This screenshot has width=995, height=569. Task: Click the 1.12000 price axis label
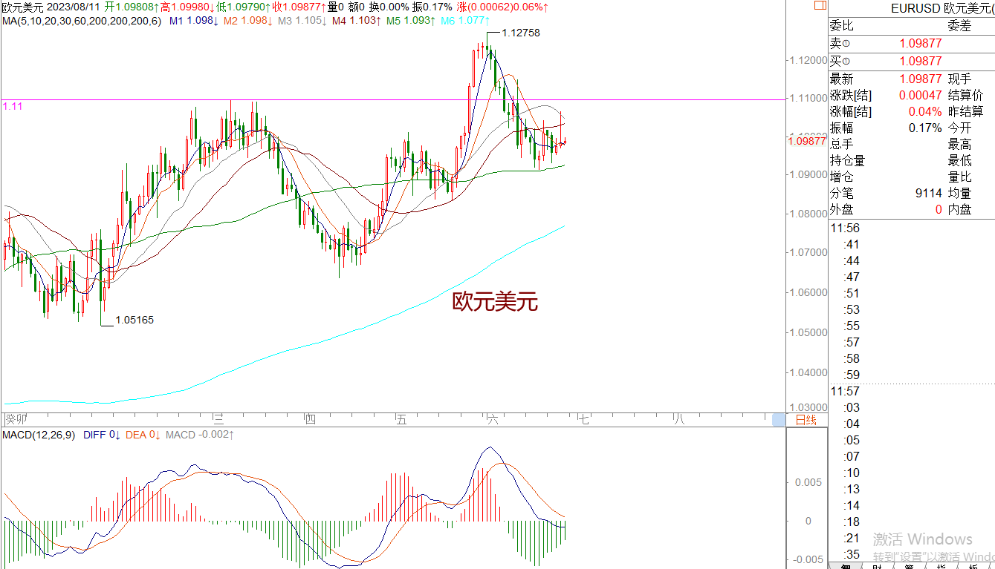tap(808, 60)
